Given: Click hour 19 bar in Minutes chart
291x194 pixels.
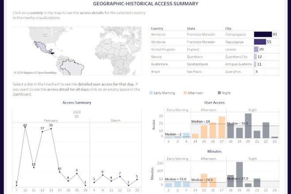Looking at the screenshot, I should pos(239,175).
